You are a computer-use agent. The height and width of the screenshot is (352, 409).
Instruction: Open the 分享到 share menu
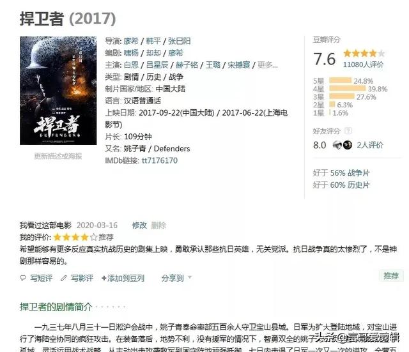click(x=173, y=278)
